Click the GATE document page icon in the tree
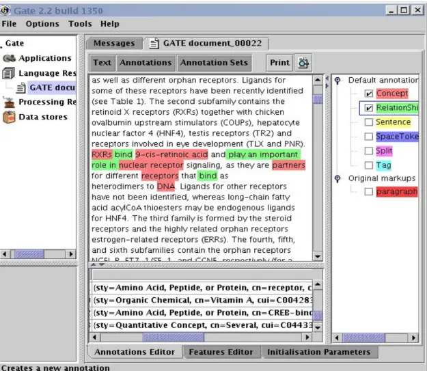 [x=21, y=87]
